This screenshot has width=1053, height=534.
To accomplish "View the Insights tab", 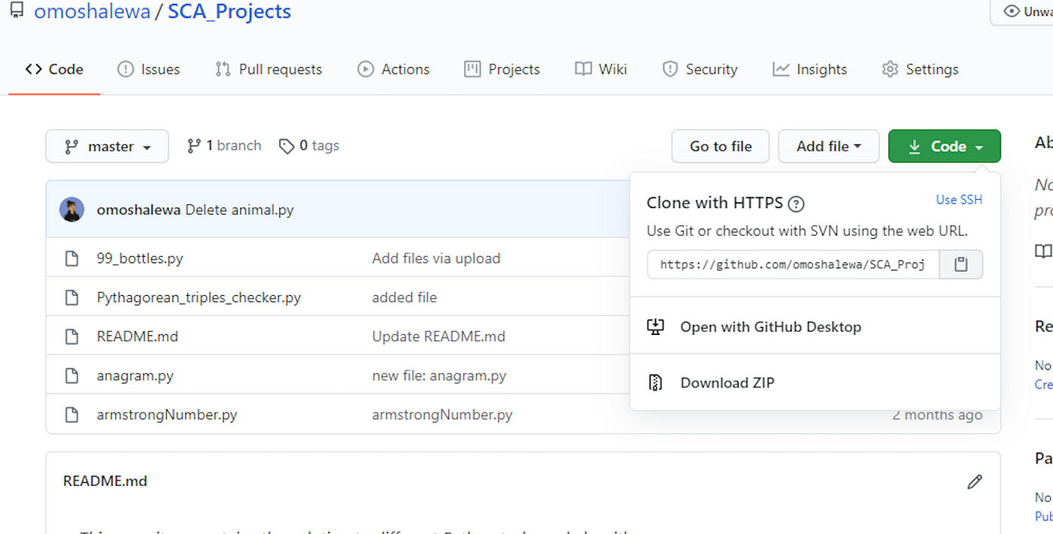I will click(809, 69).
